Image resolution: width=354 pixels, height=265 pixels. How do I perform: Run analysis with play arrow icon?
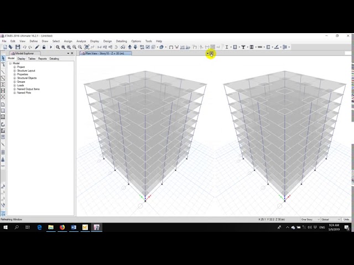coord(51,47)
